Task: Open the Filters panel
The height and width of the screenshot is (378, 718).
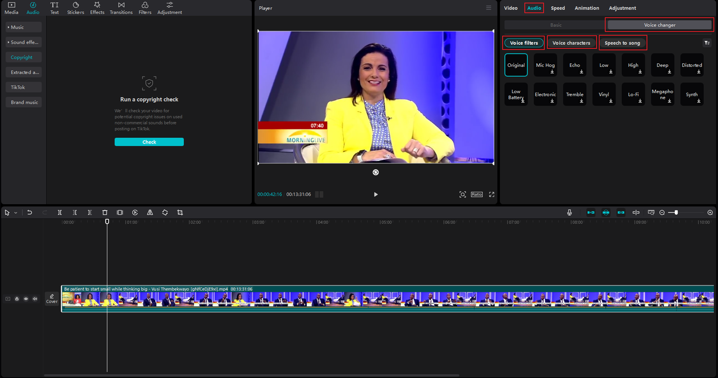Action: (x=145, y=8)
